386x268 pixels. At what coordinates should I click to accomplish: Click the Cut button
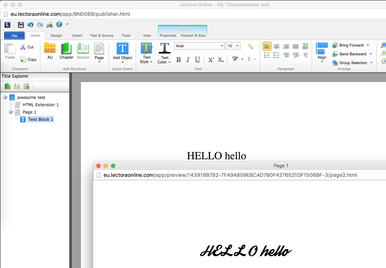pyautogui.click(x=27, y=47)
